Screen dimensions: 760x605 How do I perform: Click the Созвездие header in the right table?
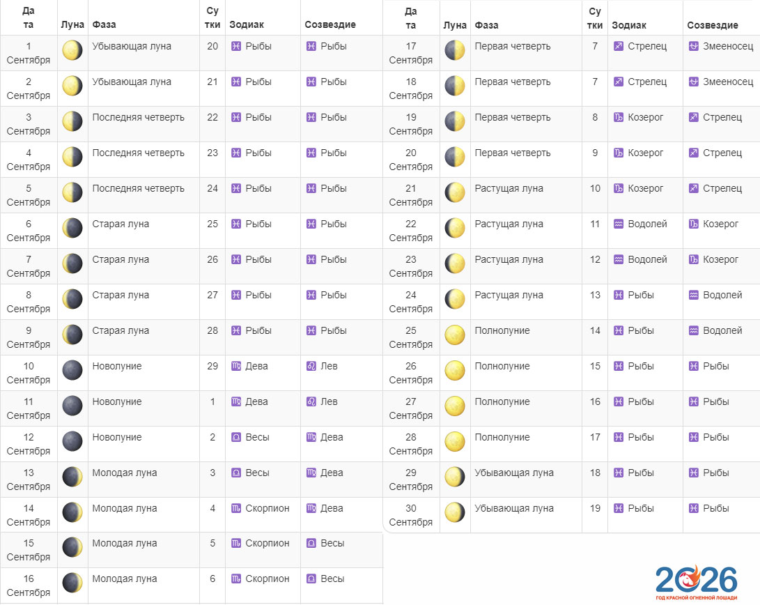click(713, 25)
